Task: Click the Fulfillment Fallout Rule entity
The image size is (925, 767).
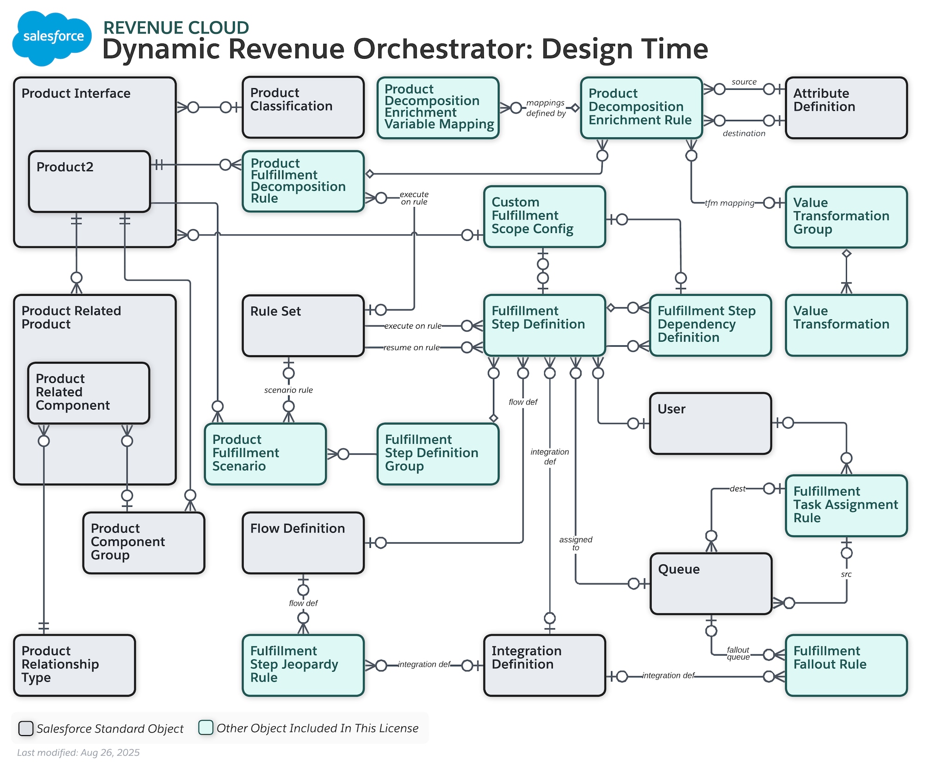Action: [x=846, y=666]
